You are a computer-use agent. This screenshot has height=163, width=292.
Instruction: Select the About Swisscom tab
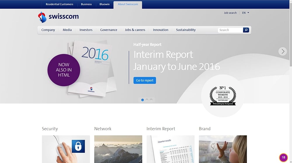click(128, 5)
